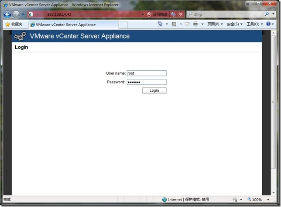281x207 pixels.
Task: Click the 保护模式: 禁用 status text
Action: tap(197, 200)
